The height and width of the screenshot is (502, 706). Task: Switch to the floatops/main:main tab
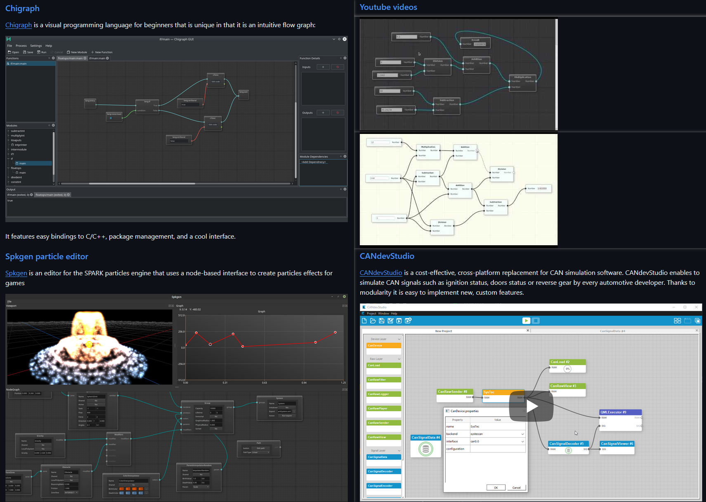(x=70, y=58)
